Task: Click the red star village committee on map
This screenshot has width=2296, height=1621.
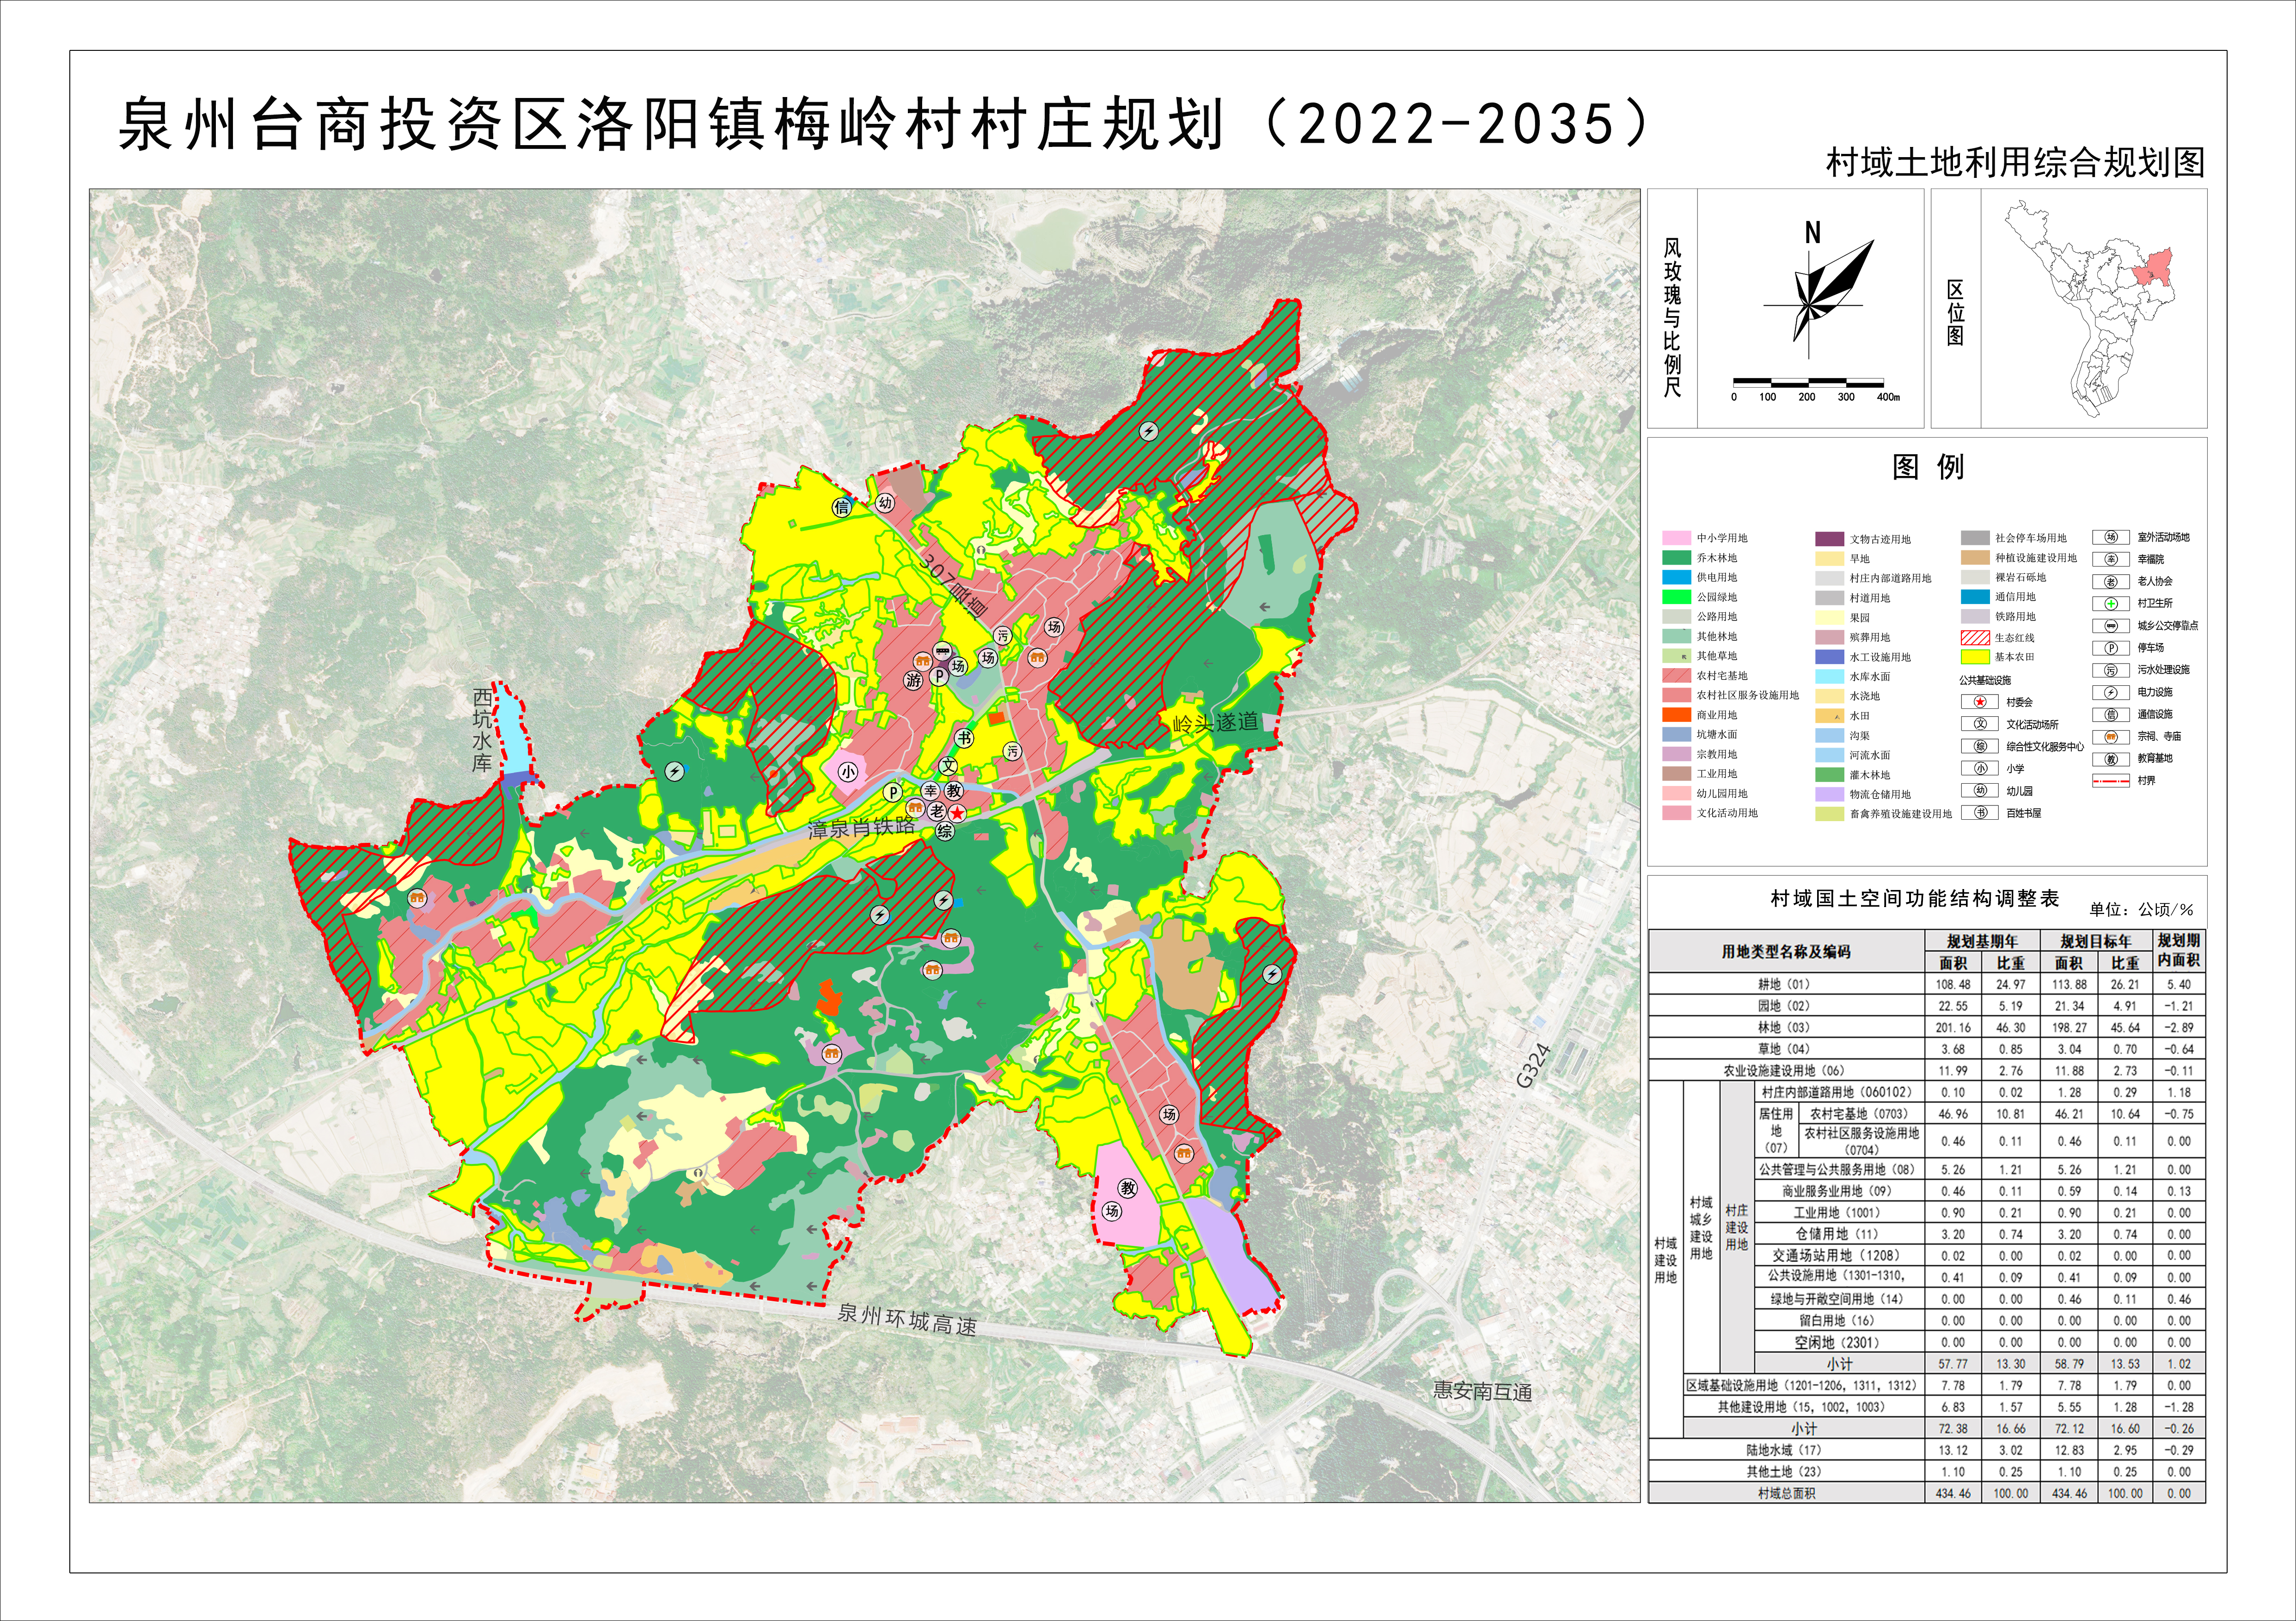Action: (x=958, y=813)
